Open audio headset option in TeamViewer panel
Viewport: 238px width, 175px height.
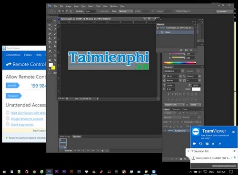point(200,144)
